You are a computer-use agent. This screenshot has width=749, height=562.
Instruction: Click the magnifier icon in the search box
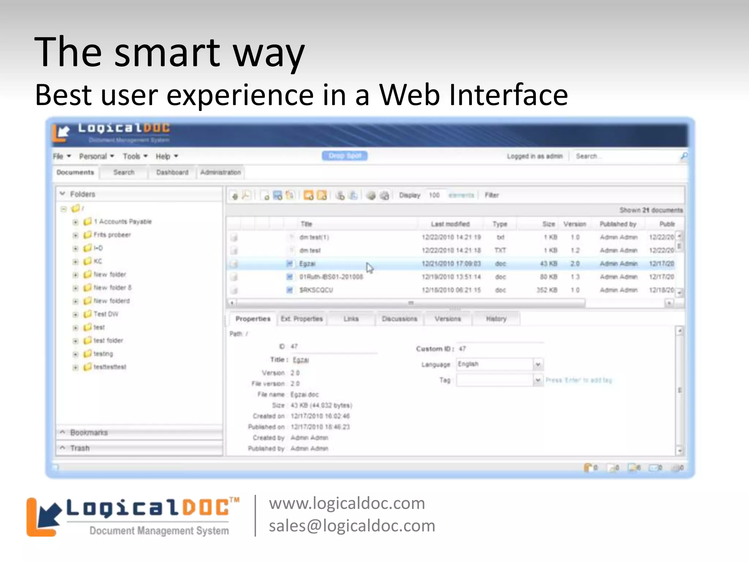[x=684, y=157]
